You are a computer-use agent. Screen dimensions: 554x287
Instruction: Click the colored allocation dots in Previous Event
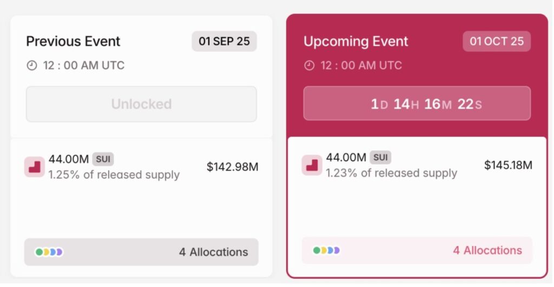pos(49,252)
